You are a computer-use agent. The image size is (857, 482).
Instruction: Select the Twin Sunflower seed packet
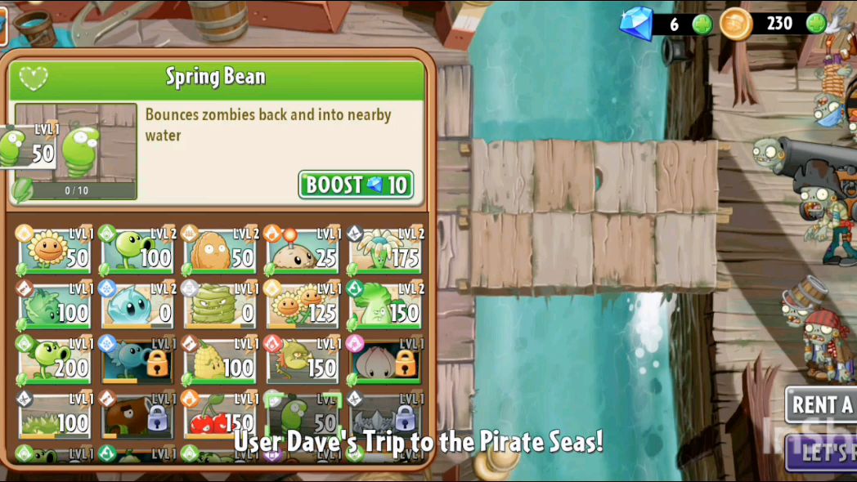point(303,306)
